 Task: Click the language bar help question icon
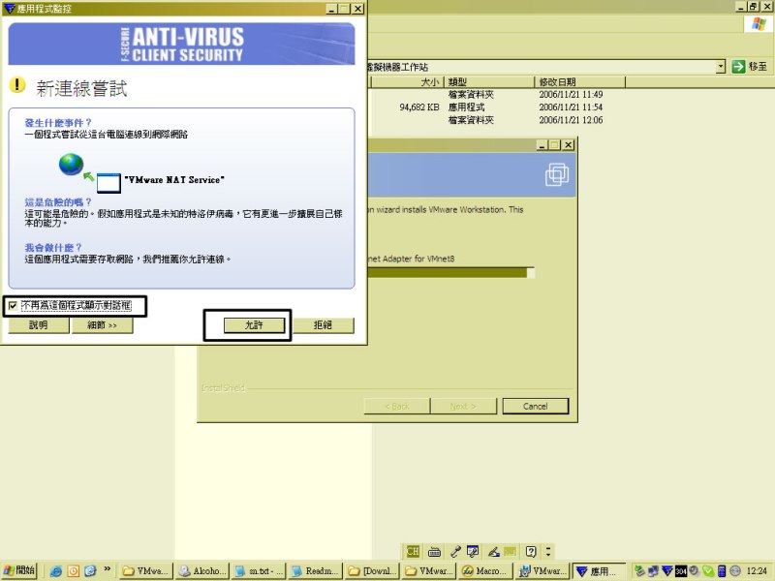click(x=531, y=551)
